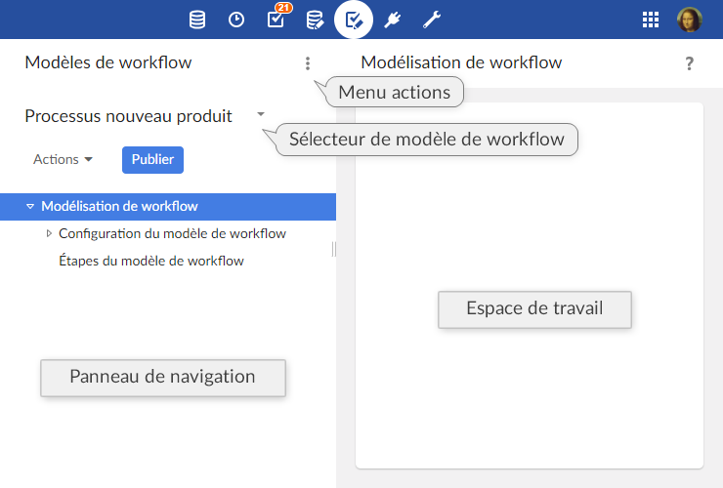
Task: Click the wrench administration icon
Action: point(432,20)
